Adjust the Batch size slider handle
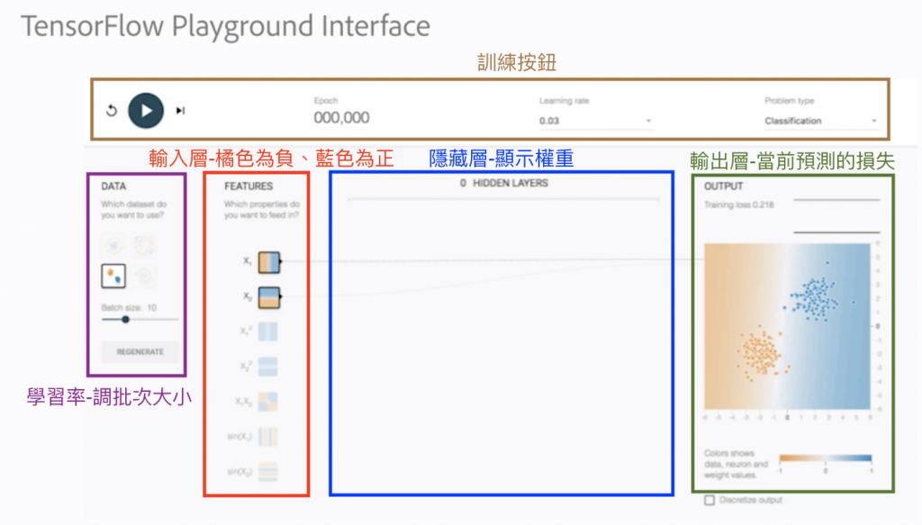This screenshot has height=525, width=922. coord(125,320)
